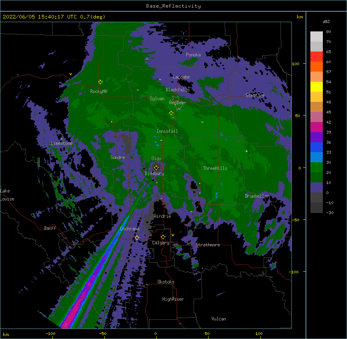This screenshot has height=339, width=347.
Task: Click the Olds city label
Action: point(156,159)
